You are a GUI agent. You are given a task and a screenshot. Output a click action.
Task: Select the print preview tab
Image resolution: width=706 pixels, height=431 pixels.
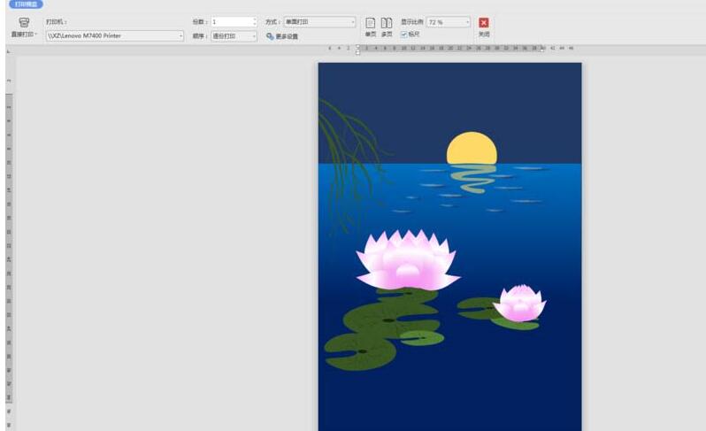click(26, 4)
